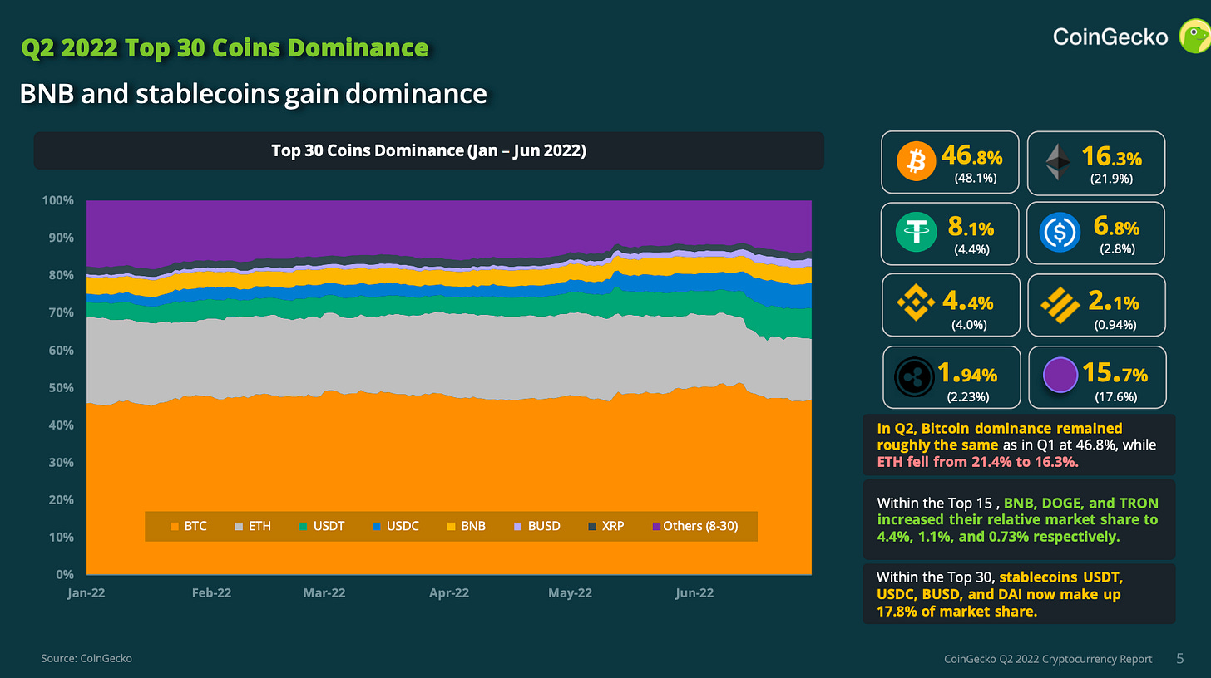The width and height of the screenshot is (1211, 678).
Task: Click the Q2 2022 Top 30 Coins Dominance heading
Action: tap(225, 48)
